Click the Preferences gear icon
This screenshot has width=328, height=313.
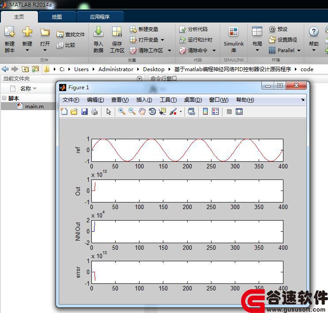(x=272, y=29)
